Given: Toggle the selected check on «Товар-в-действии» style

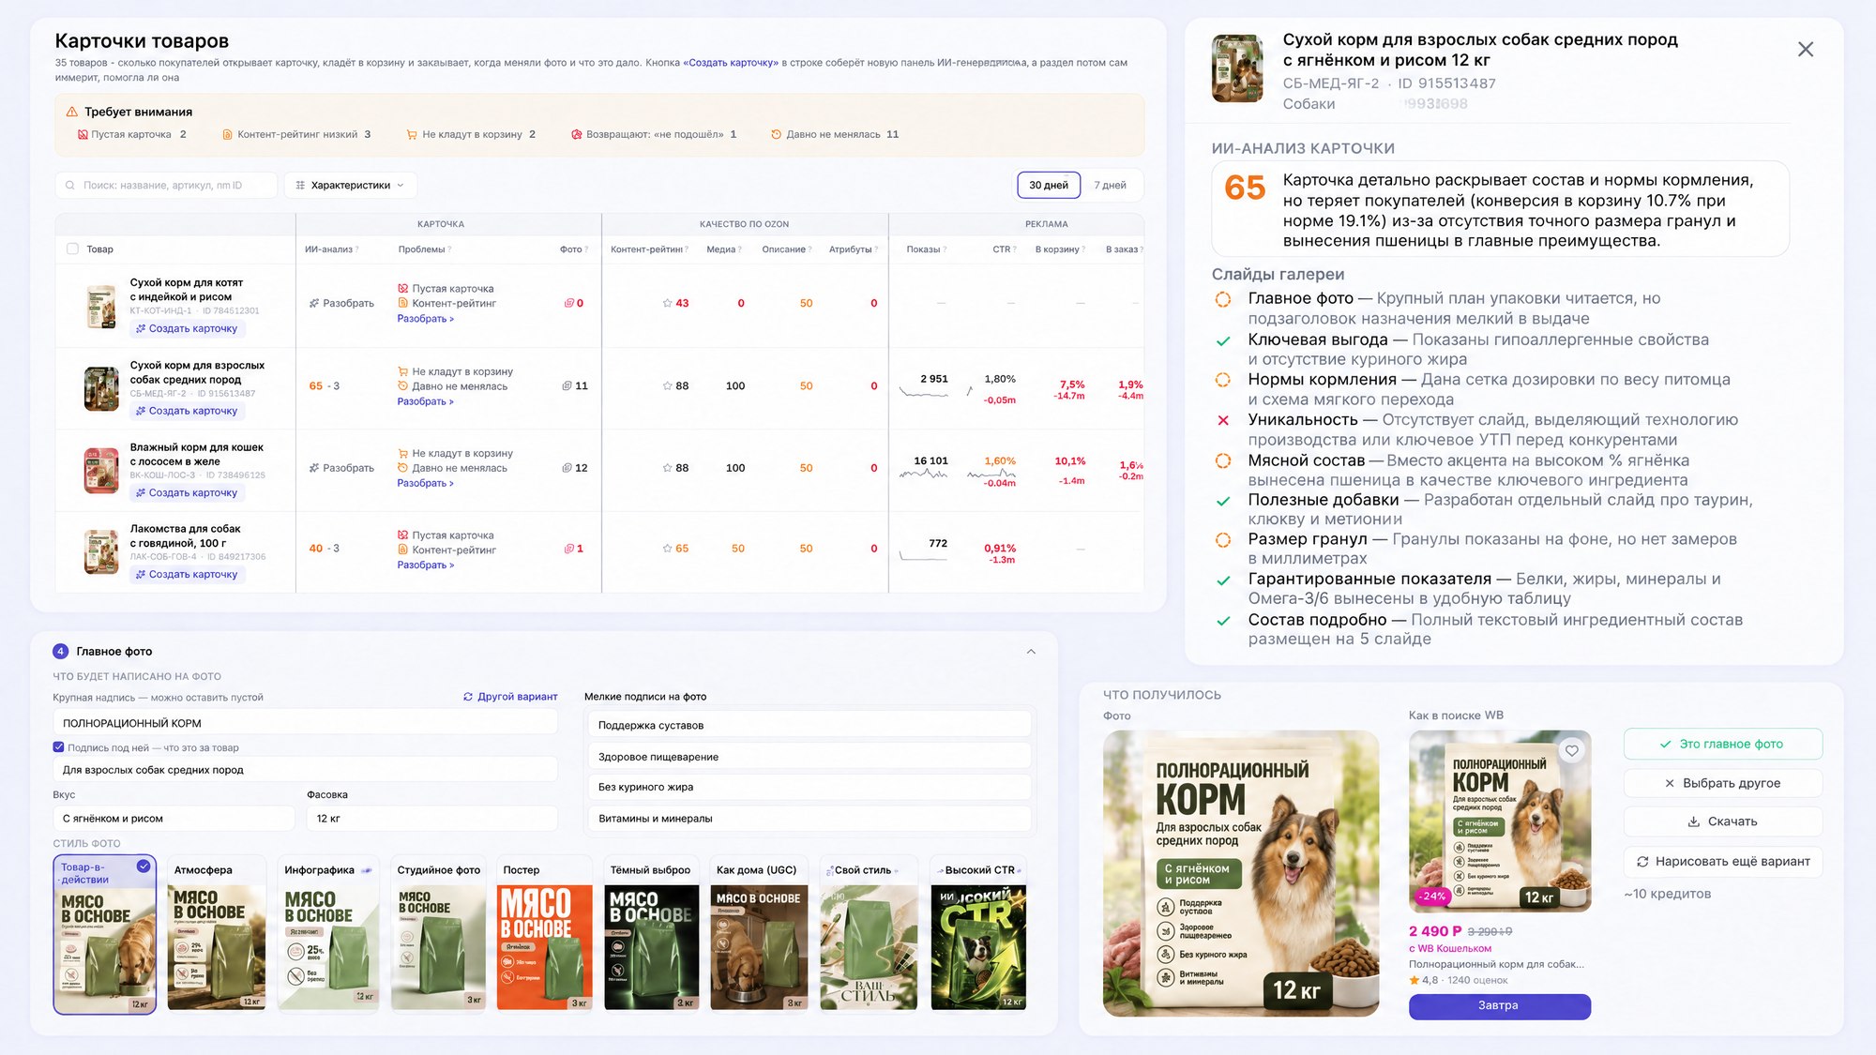Looking at the screenshot, I should (144, 867).
